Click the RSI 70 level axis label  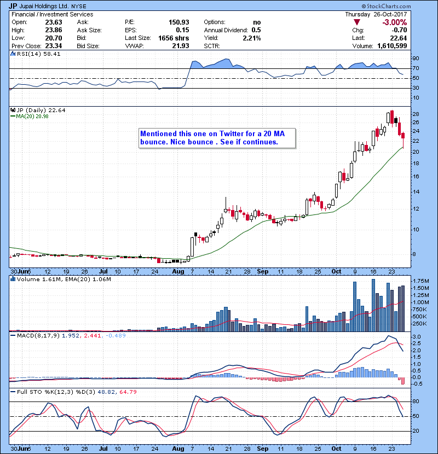(x=416, y=68)
